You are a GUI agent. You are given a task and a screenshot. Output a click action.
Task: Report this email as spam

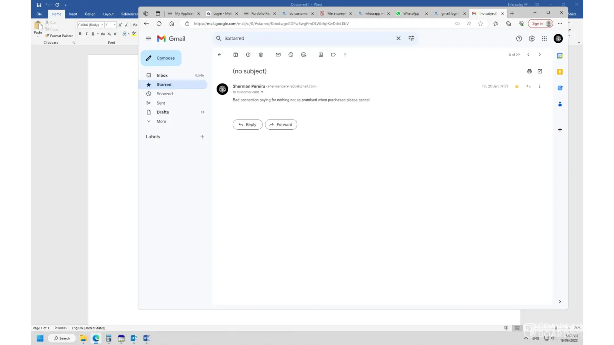click(x=248, y=55)
